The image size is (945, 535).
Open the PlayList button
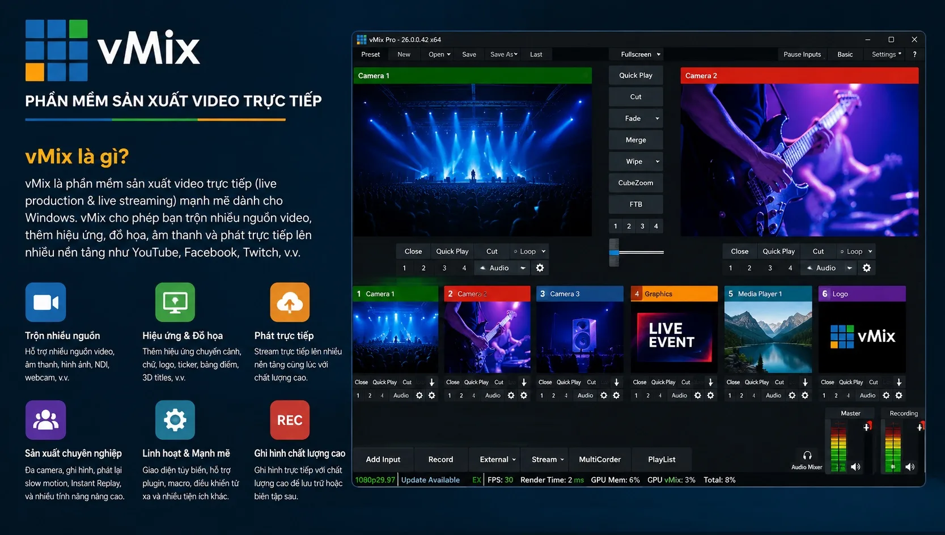(662, 460)
